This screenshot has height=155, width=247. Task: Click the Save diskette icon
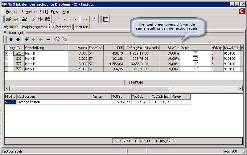16,19
